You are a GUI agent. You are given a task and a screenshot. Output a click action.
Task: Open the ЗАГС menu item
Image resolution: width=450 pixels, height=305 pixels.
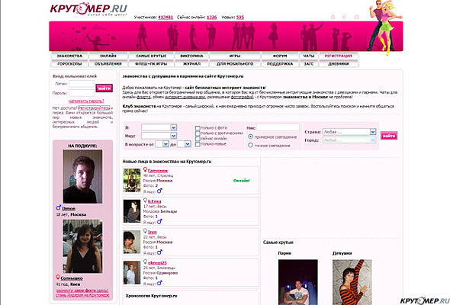pyautogui.click(x=309, y=64)
